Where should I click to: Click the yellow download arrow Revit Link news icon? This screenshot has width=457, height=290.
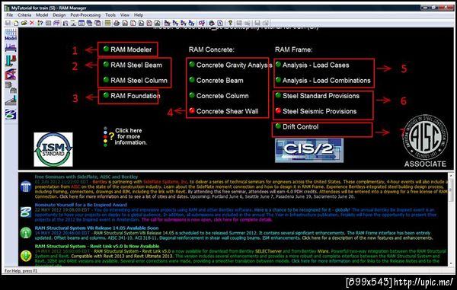pyautogui.click(x=26, y=255)
